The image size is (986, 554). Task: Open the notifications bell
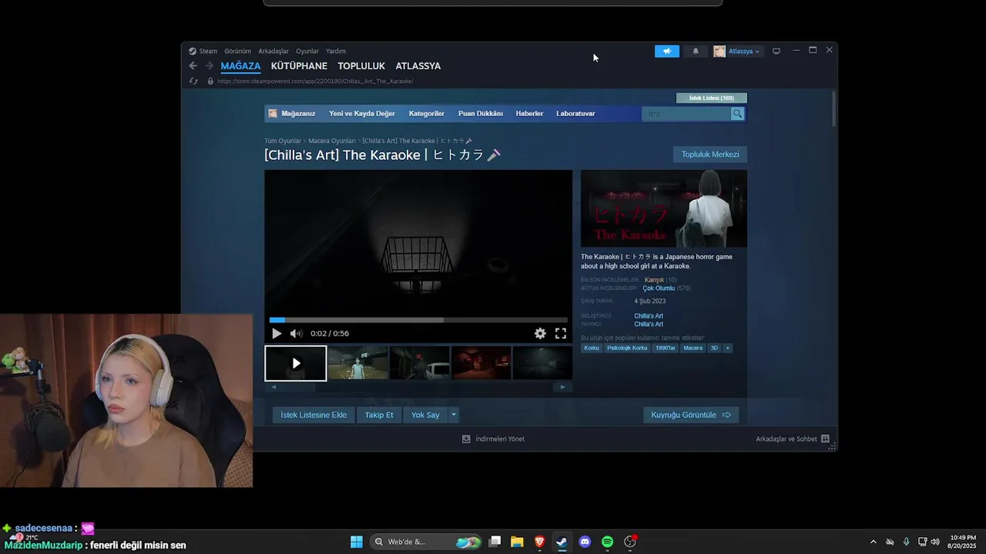[x=696, y=51]
